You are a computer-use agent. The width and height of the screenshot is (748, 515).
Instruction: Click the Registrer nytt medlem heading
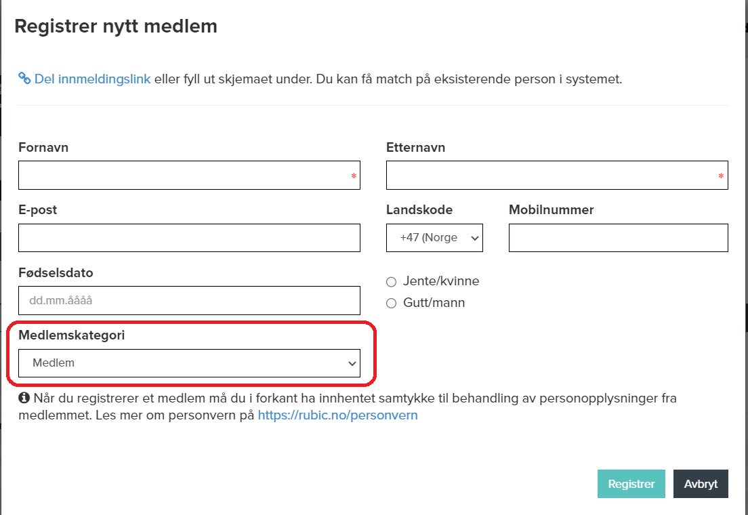pos(116,26)
